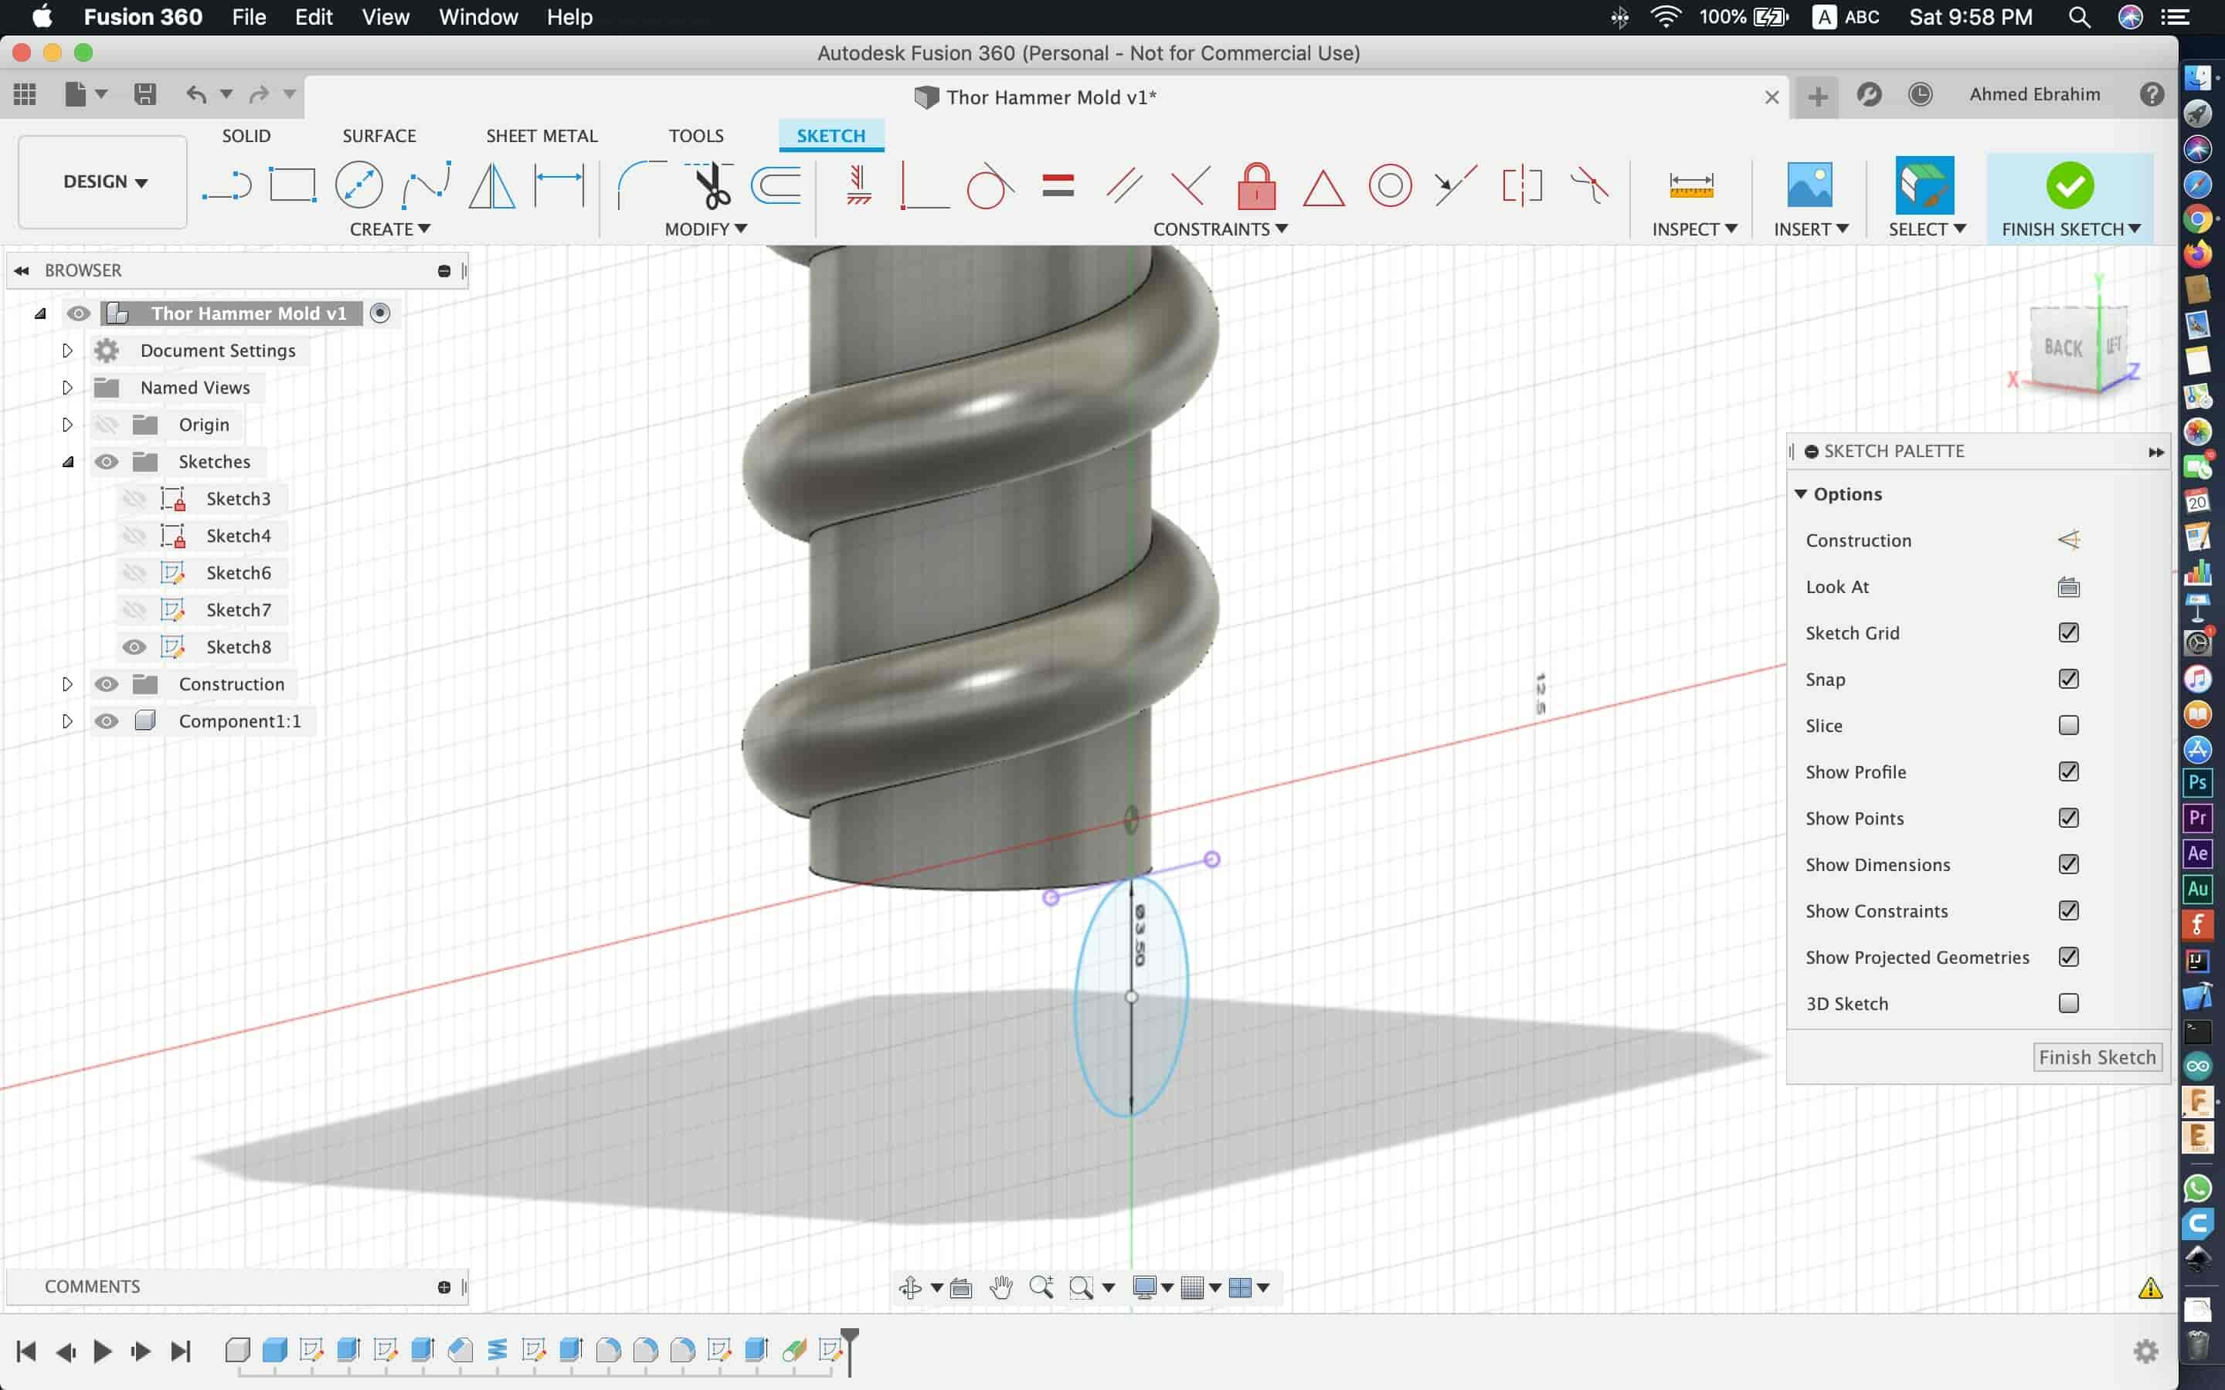This screenshot has height=1390, width=2225.
Task: Switch to the TOOLS tab
Action: tap(696, 136)
